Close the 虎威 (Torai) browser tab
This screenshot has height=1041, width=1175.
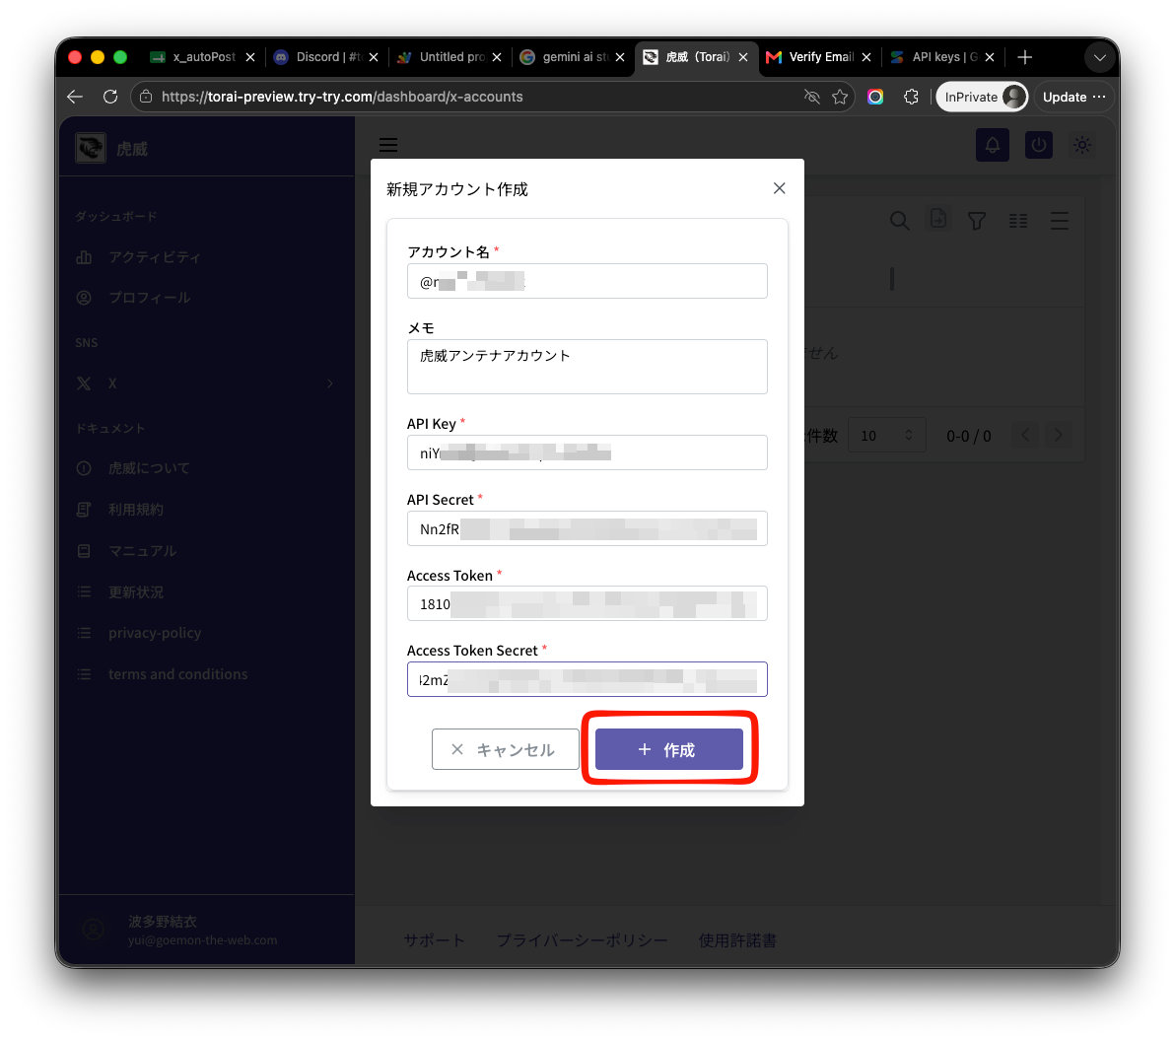pos(742,57)
